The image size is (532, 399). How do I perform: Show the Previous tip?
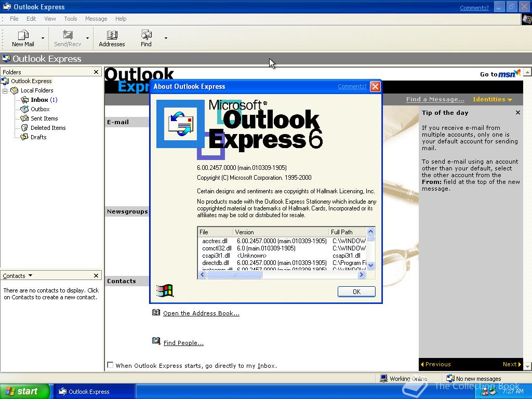[436, 364]
